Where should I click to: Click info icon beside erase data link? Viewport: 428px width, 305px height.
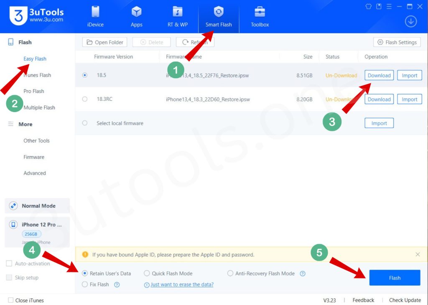tap(147, 285)
